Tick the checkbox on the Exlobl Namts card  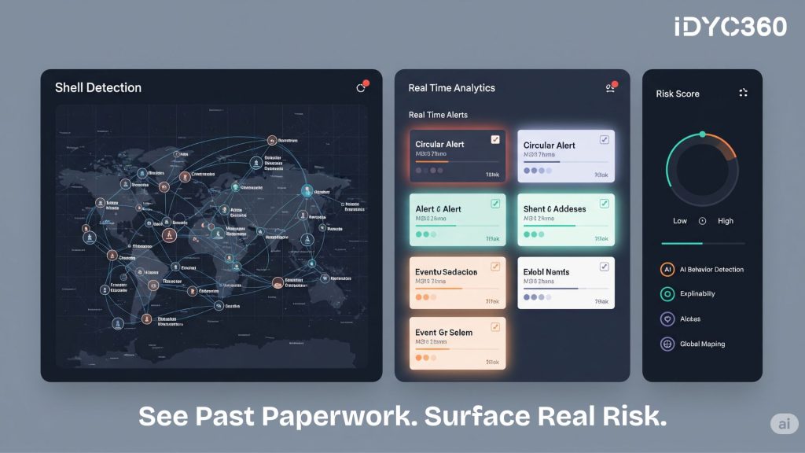coord(604,267)
